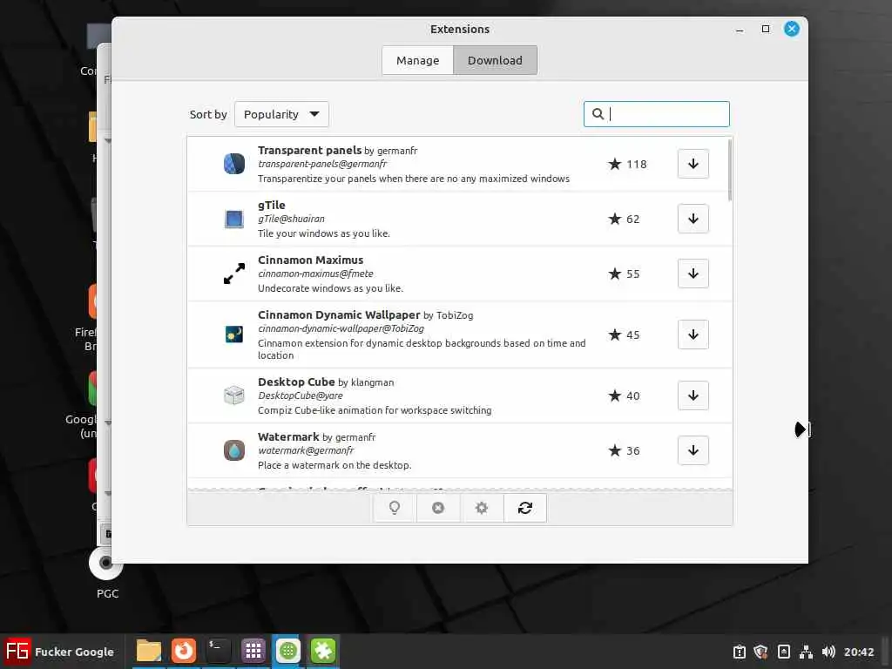Open the terminal from the taskbar
Screen dimensions: 892x669
pos(218,651)
